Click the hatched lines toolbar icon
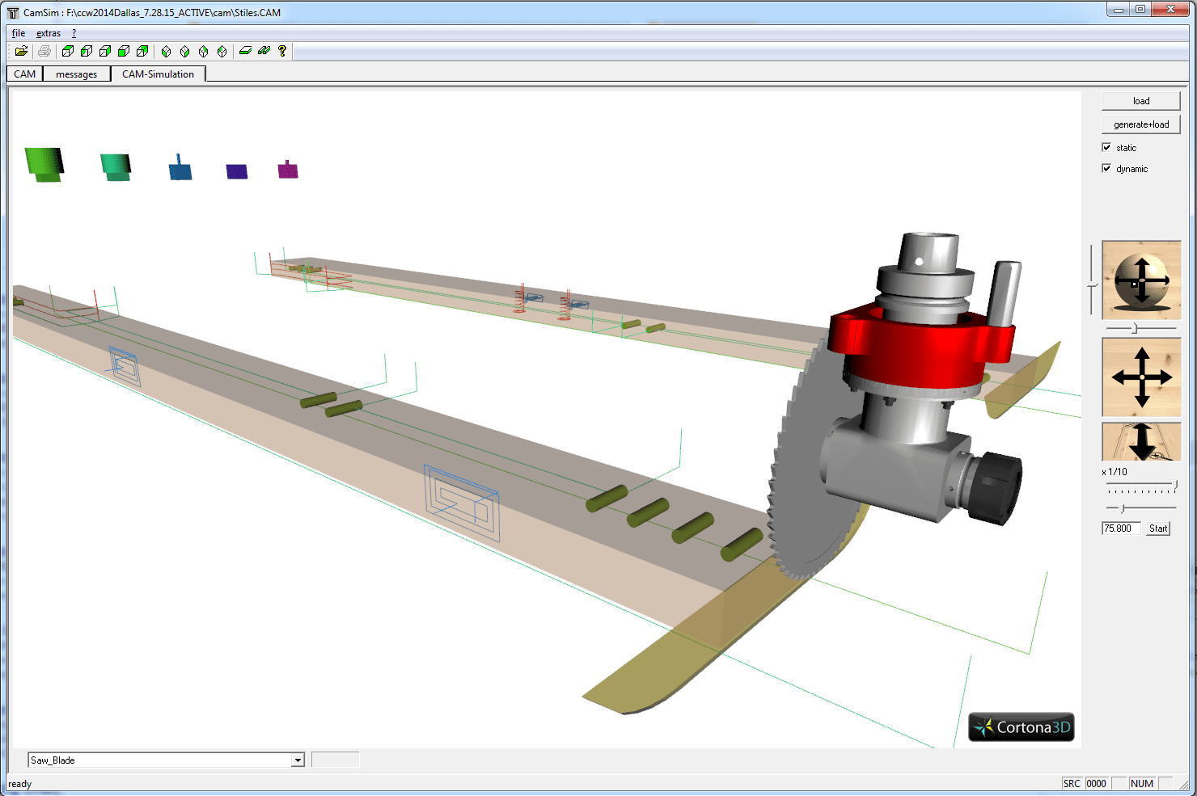1197x796 pixels. (x=264, y=50)
